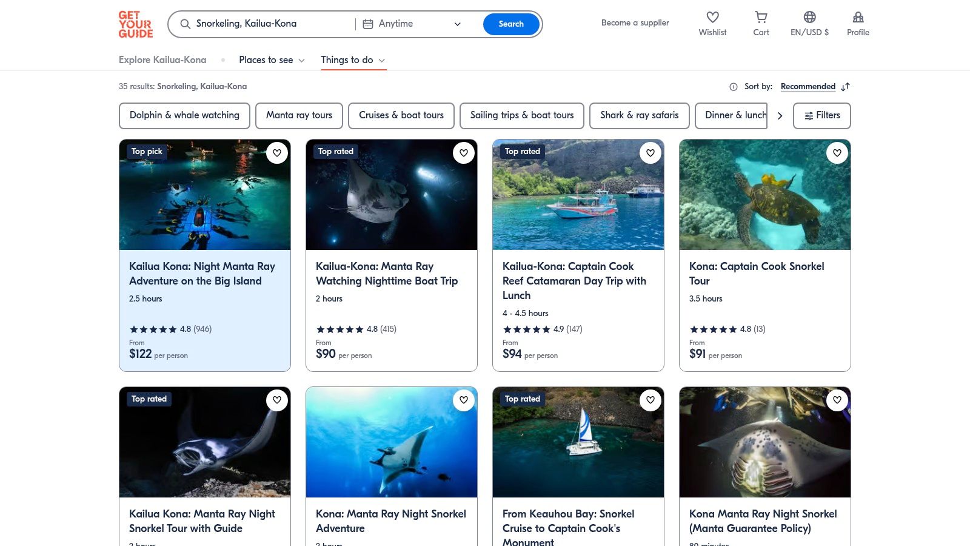970x546 pixels.
Task: Click the 4 - 4.5 hours duration
Action: pyautogui.click(x=526, y=314)
